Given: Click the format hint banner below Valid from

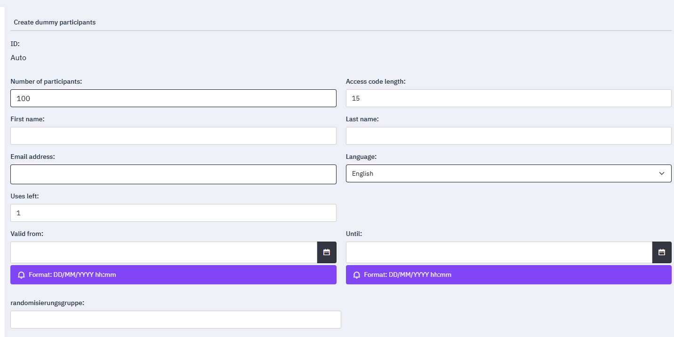Looking at the screenshot, I should (173, 275).
